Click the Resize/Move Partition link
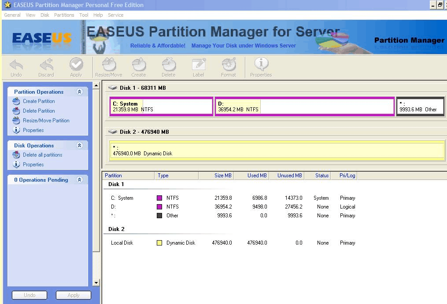The height and width of the screenshot is (304, 447). pos(46,121)
